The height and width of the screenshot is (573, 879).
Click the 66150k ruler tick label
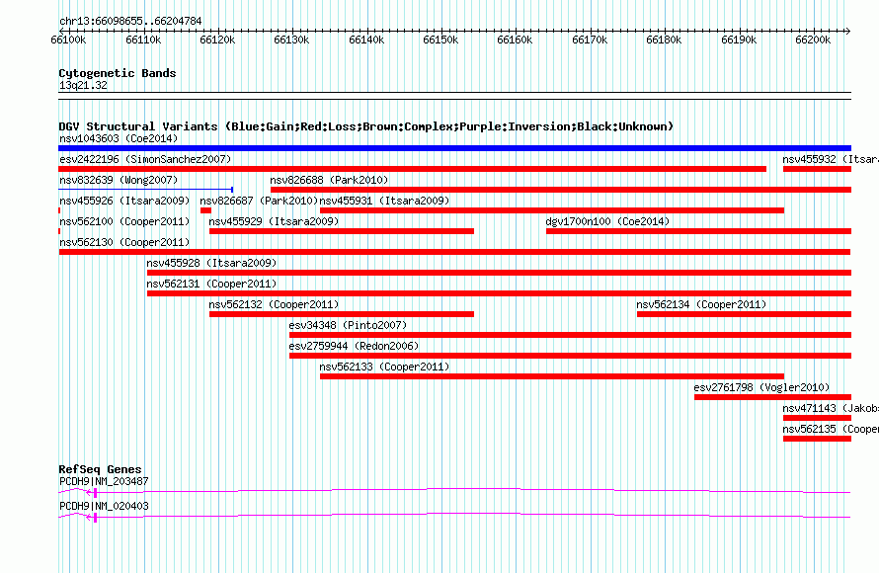(x=440, y=40)
